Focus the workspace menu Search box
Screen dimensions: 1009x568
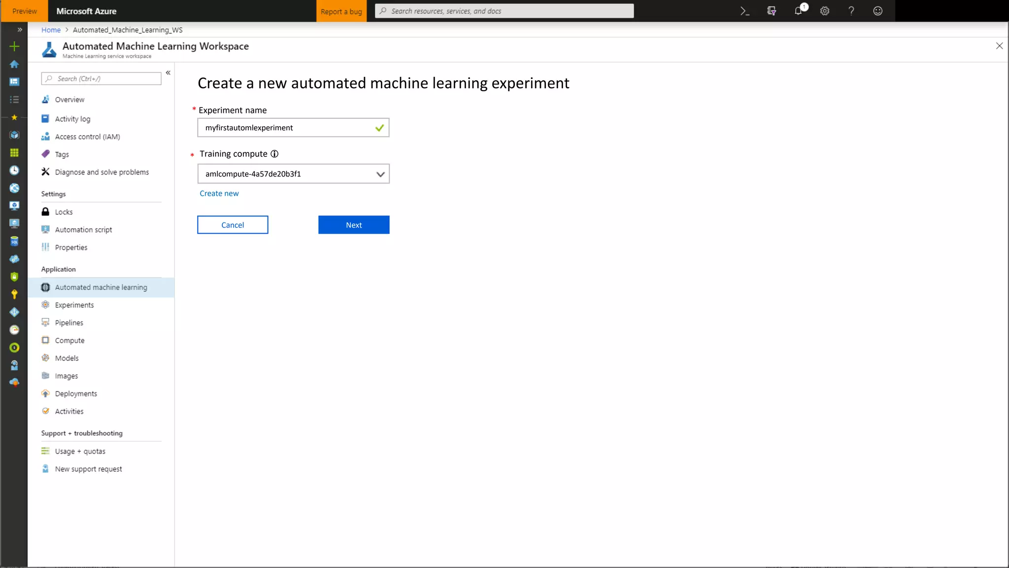click(x=101, y=79)
